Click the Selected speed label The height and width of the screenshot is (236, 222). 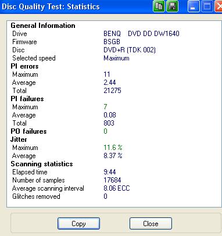pos(34,58)
